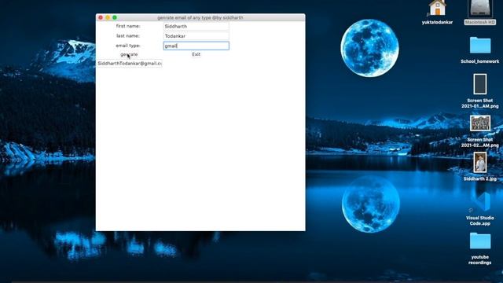
Task: Select the School_homework folder on desktop
Action: pos(480,46)
